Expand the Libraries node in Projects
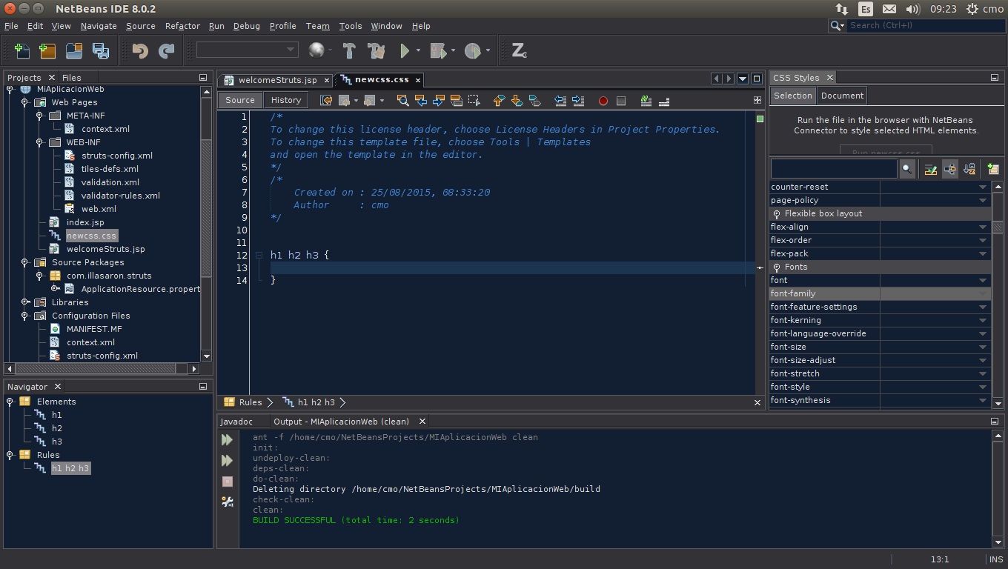 pyautogui.click(x=24, y=302)
